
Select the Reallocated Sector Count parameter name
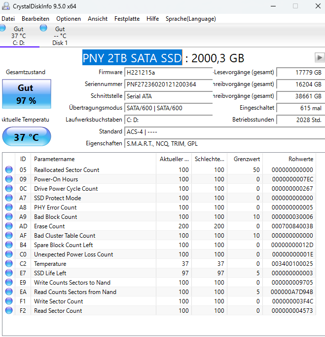[x=67, y=170]
